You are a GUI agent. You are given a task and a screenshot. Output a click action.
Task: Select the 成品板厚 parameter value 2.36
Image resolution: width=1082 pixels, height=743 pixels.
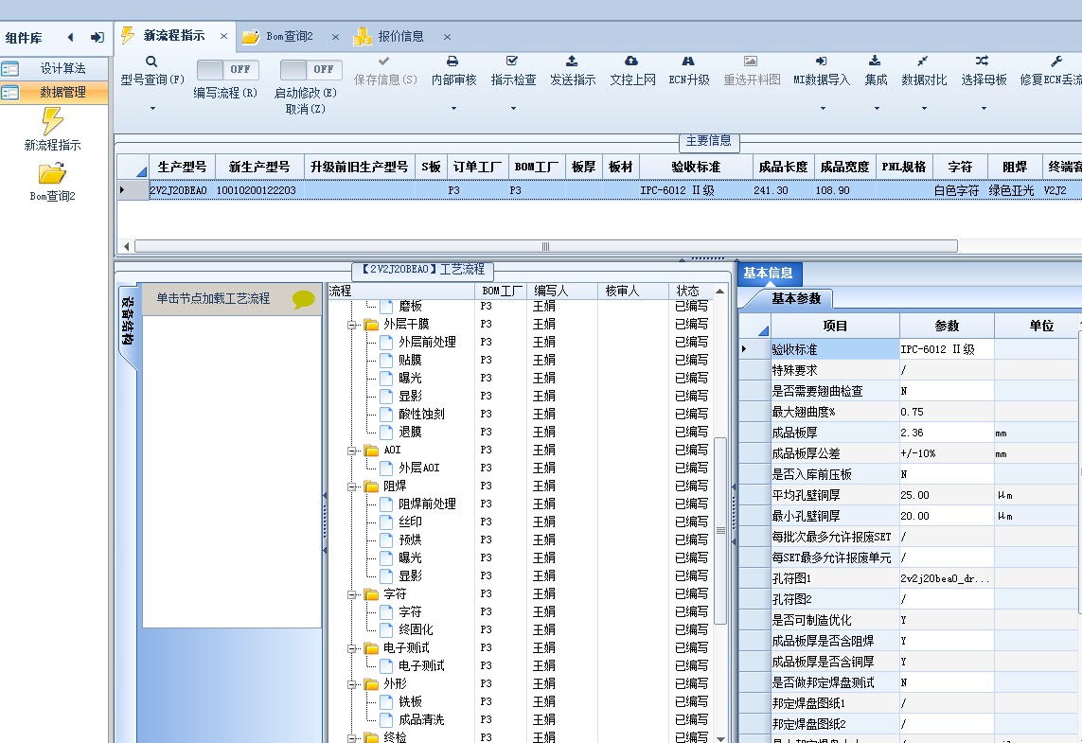pyautogui.click(x=947, y=433)
